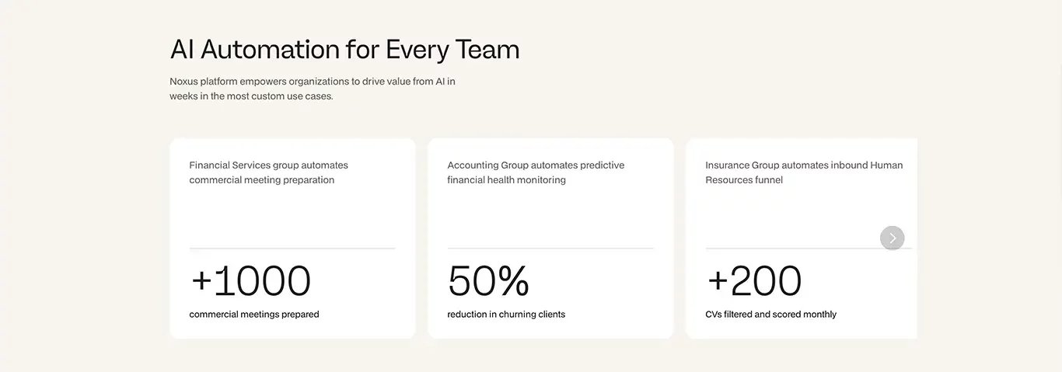
Task: Click the 50% statistic number
Action: pyautogui.click(x=488, y=280)
